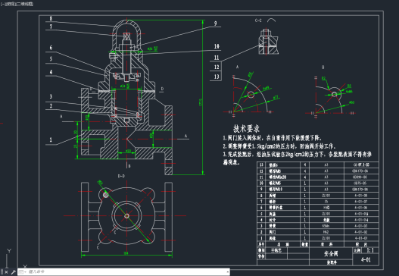
Task: Select balloon number '8' leader label
Action: tap(51, 18)
